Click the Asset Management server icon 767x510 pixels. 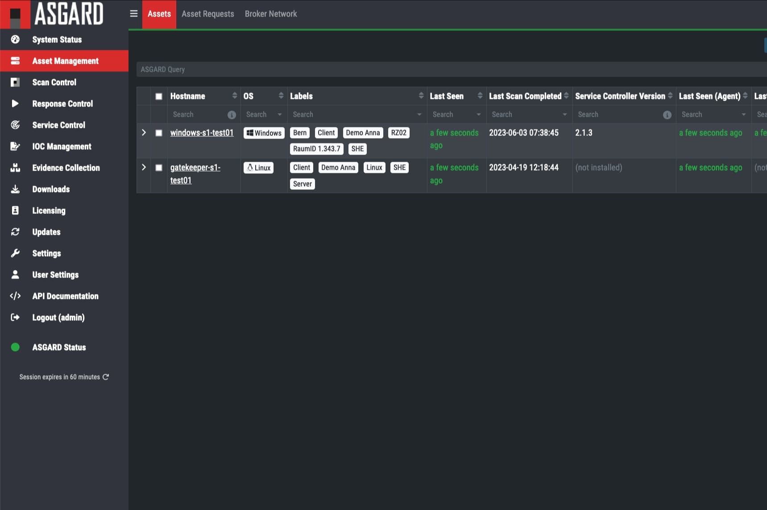[x=15, y=61]
